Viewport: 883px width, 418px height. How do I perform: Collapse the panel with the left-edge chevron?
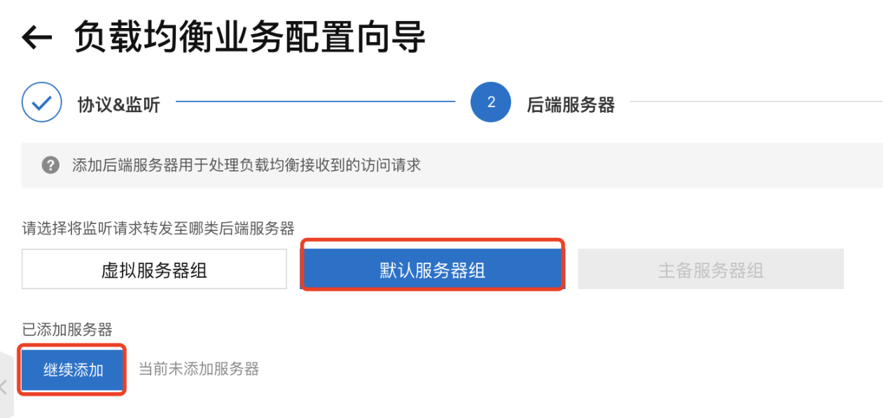pos(4,384)
